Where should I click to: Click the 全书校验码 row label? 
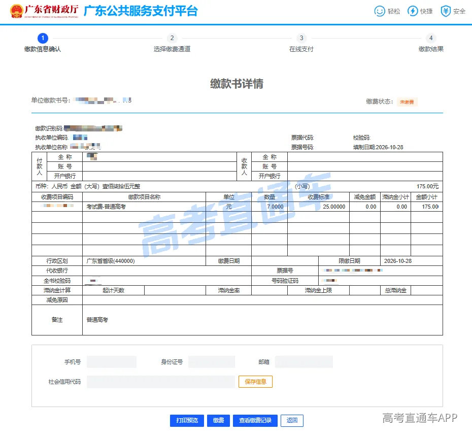click(x=57, y=281)
